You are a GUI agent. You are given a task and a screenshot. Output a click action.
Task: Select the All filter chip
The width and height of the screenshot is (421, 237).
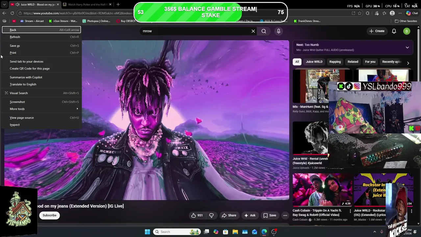click(x=297, y=62)
